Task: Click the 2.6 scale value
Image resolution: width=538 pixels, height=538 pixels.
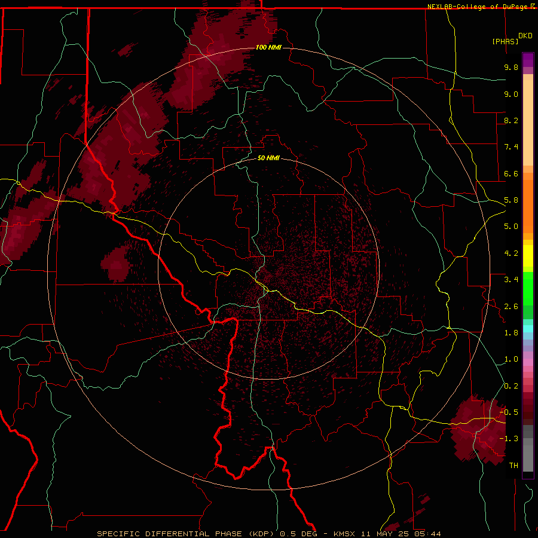Action: click(511, 307)
